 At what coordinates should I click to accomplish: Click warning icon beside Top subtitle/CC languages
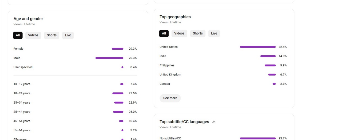click(214, 122)
